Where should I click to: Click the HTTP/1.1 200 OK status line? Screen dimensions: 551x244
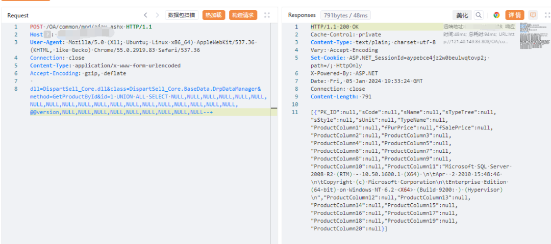click(335, 26)
